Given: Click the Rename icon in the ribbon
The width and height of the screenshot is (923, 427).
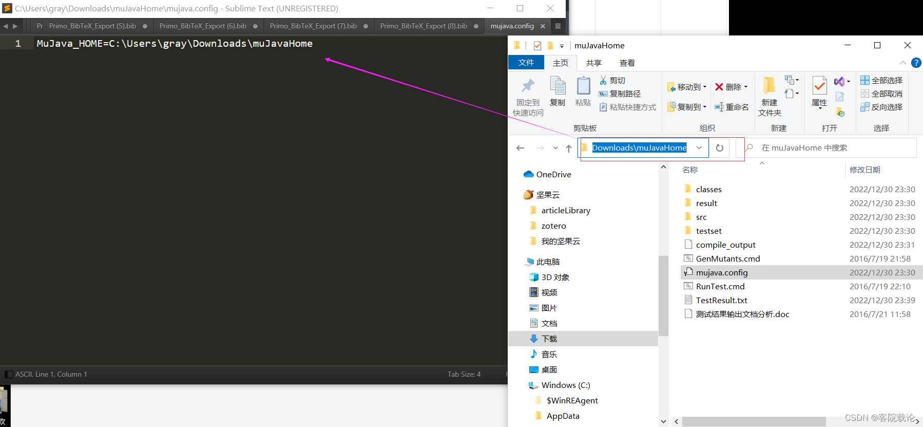Looking at the screenshot, I should tap(719, 107).
